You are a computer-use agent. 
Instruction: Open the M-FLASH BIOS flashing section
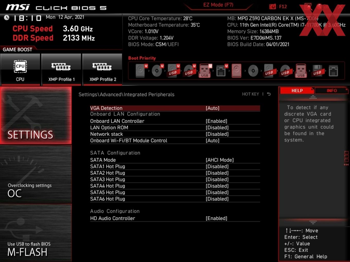click(x=36, y=233)
